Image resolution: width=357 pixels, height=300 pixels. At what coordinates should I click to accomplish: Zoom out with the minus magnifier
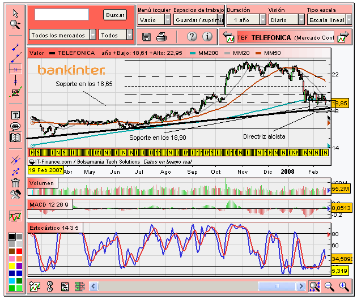click(329, 286)
